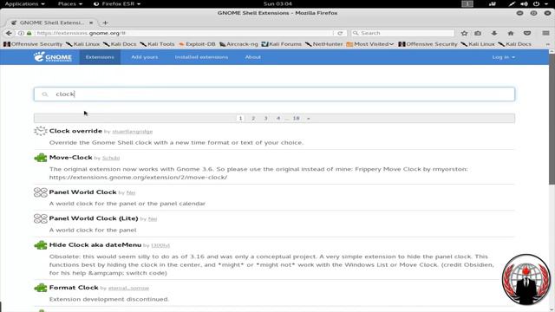The width and height of the screenshot is (555, 312).
Task: Open Exploit-DB bookmark
Action: 197,44
